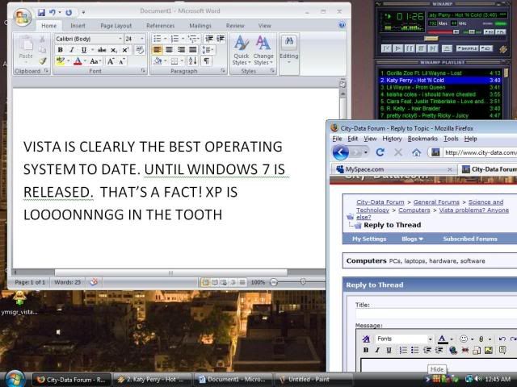
Task: Click the Office button in Word
Action: click(x=23, y=16)
